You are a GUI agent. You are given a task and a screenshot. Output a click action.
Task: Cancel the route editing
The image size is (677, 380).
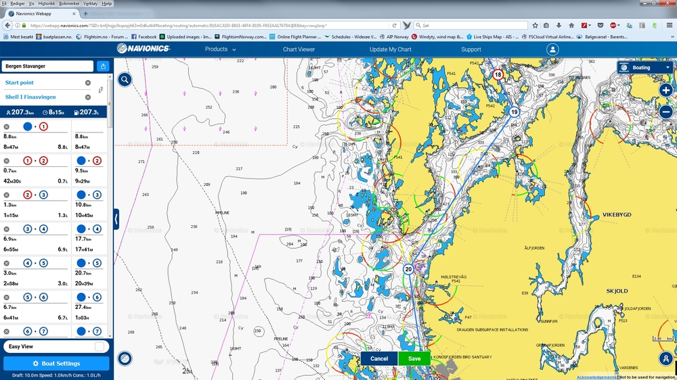[378, 358]
